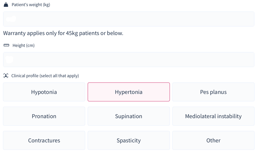
Task: Select the Hypotonia clinical profile option
Action: click(x=44, y=92)
